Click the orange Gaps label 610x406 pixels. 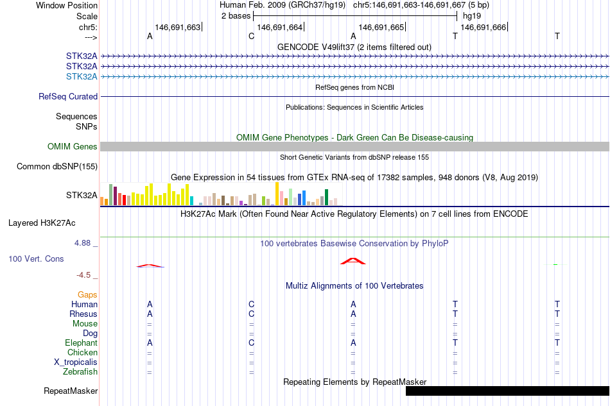pyautogui.click(x=87, y=295)
